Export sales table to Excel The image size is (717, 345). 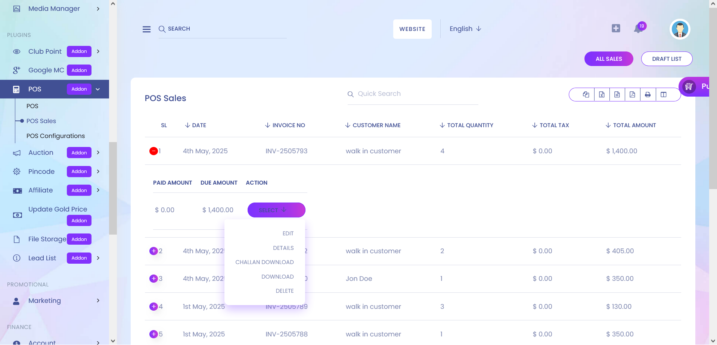pos(602,94)
